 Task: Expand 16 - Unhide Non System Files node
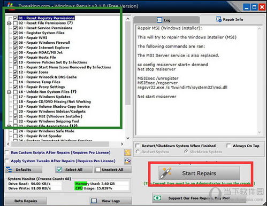(9, 92)
